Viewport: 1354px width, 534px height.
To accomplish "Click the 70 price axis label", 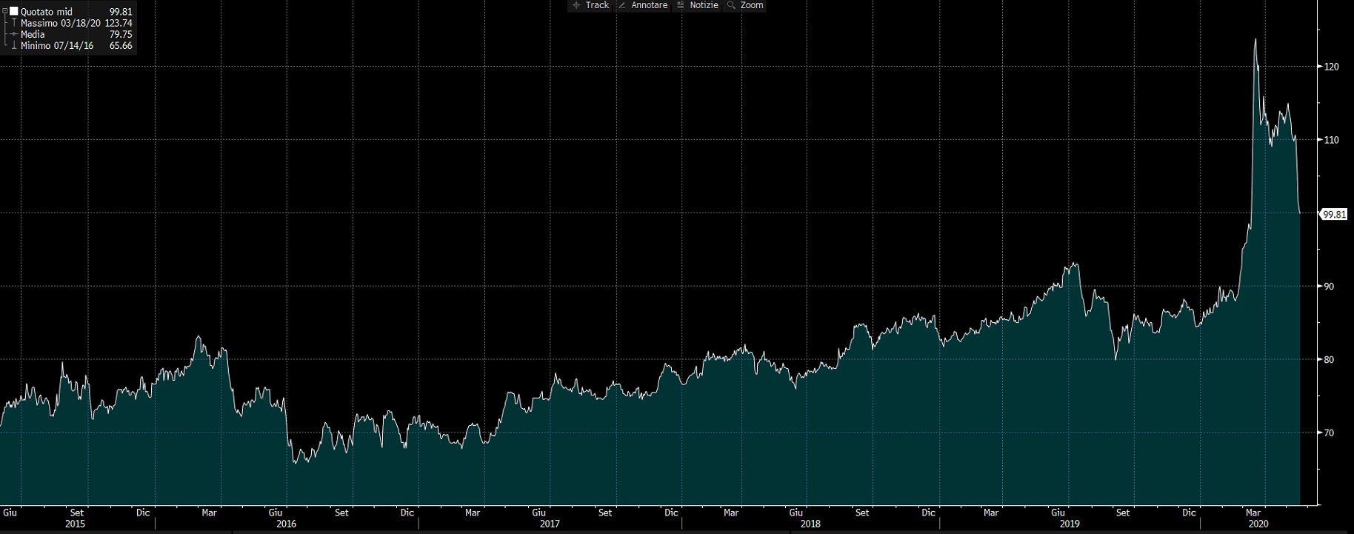I will click(x=1329, y=433).
